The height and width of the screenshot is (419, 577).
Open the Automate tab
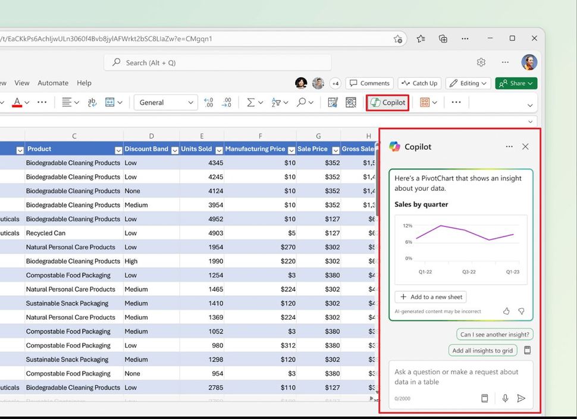point(53,83)
